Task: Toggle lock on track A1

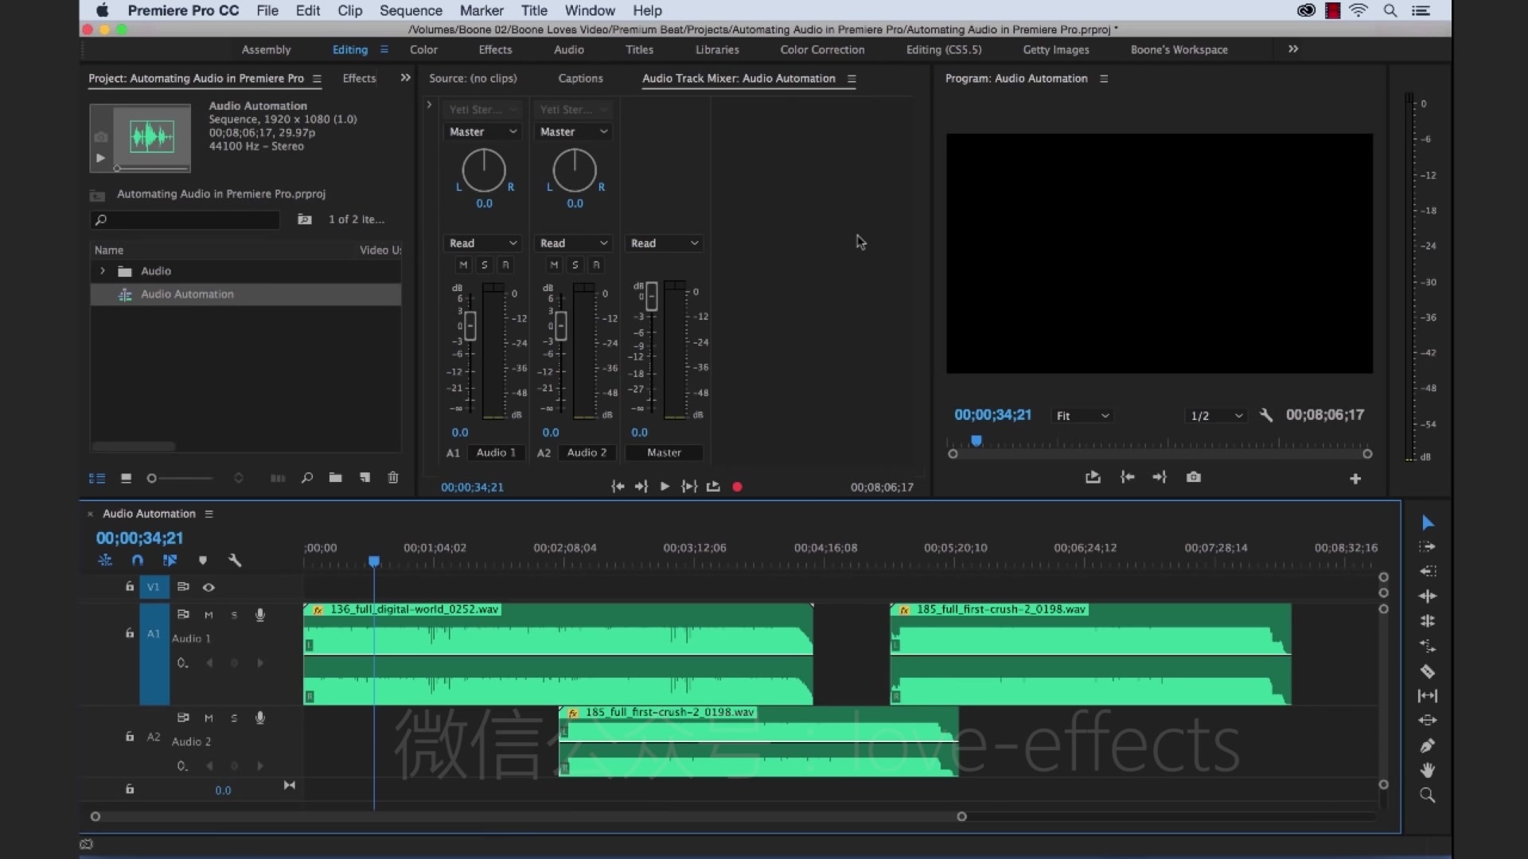Action: [x=130, y=633]
